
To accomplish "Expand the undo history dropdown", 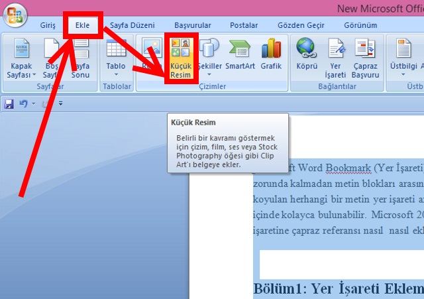I will point(34,103).
